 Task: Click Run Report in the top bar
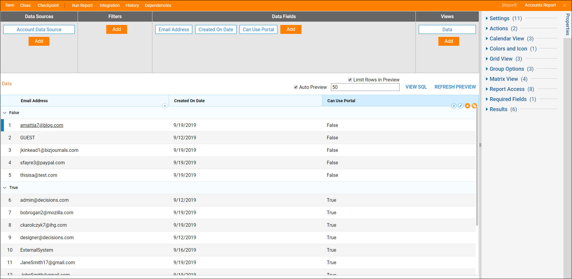pos(82,5)
